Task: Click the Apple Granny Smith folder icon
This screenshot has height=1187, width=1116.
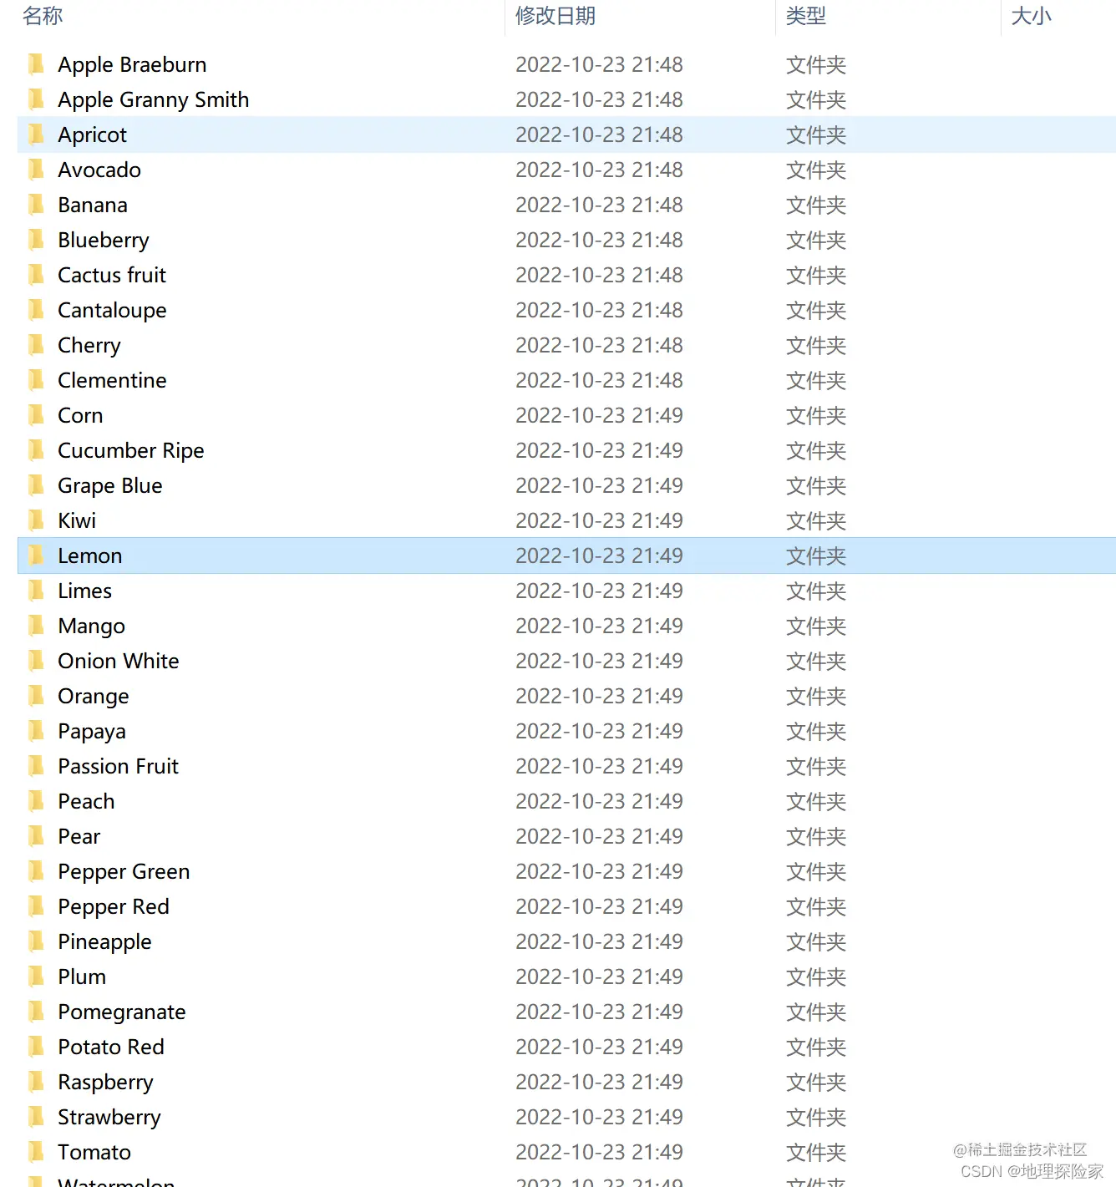Action: tap(36, 99)
